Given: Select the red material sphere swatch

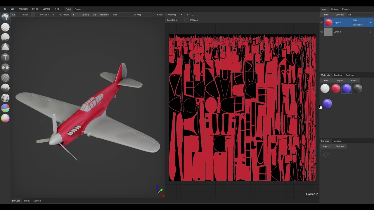Looking at the screenshot, I should (x=336, y=88).
